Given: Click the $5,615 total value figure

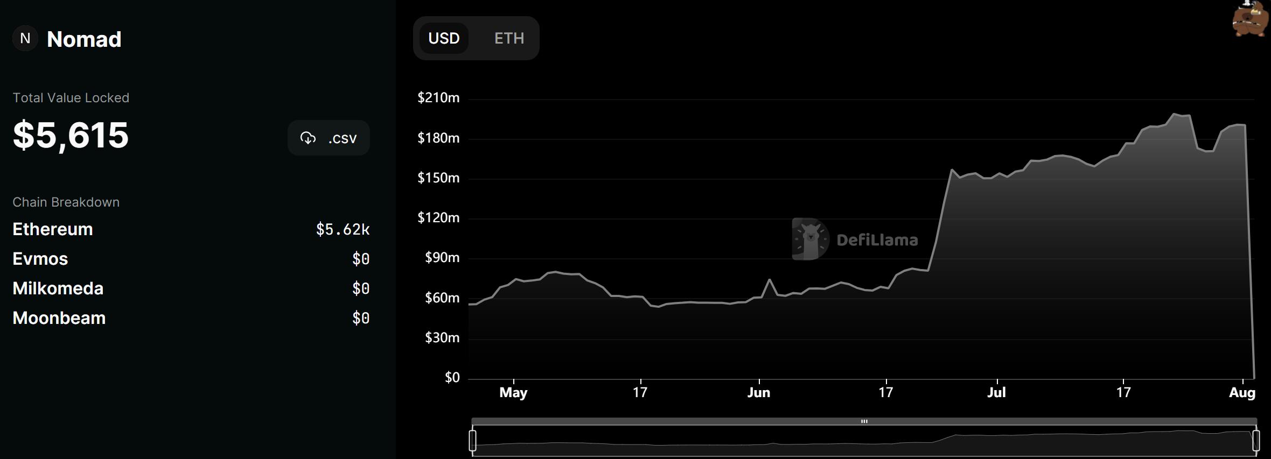Looking at the screenshot, I should tap(71, 135).
